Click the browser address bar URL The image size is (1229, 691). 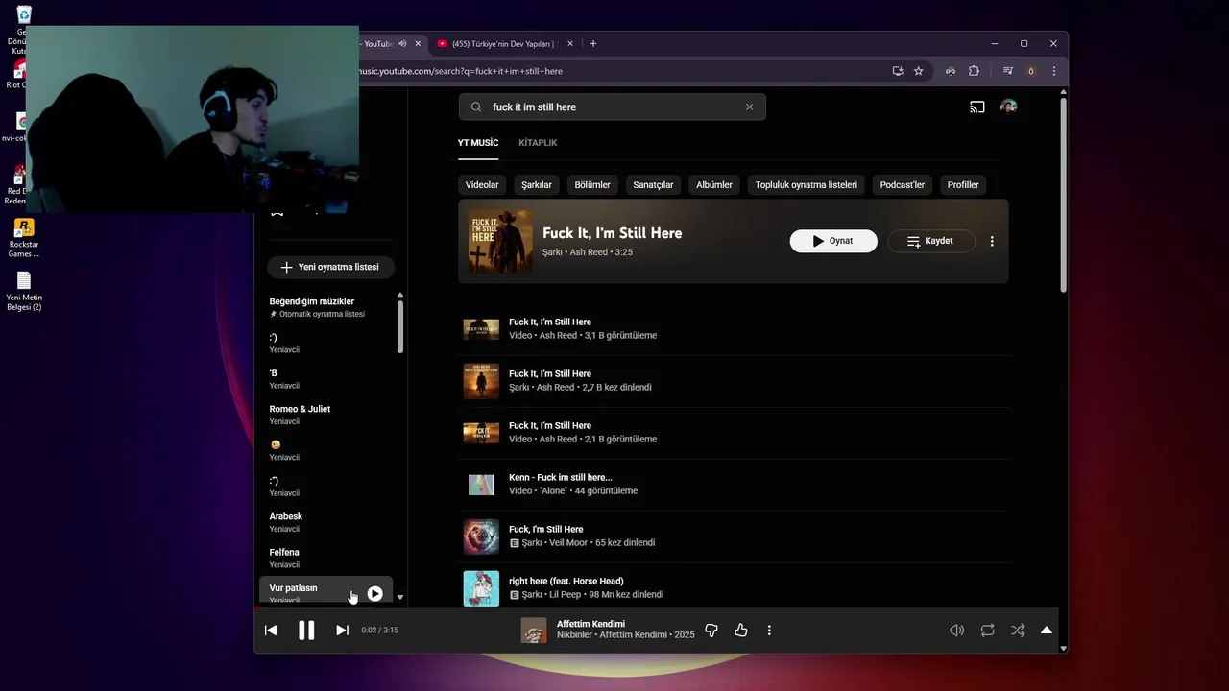(x=461, y=71)
